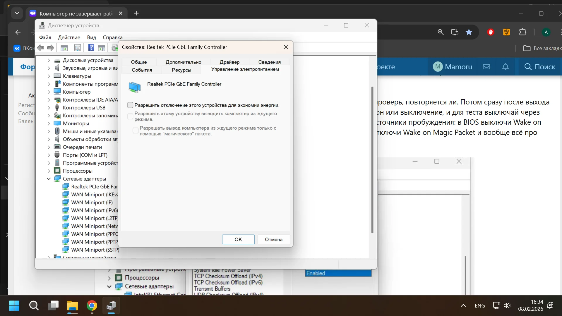Click the Properties toolbar icon in Device Manager
The height and width of the screenshot is (316, 562).
tap(78, 48)
